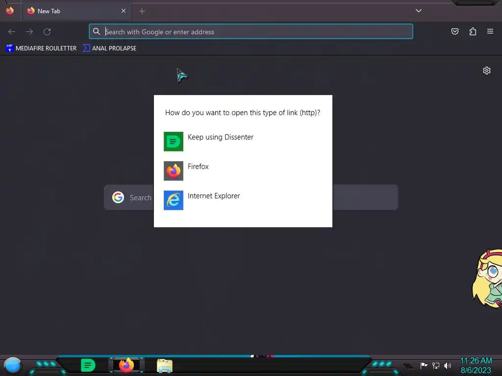Select Firefox to open http links
The image size is (502, 376).
click(x=243, y=171)
